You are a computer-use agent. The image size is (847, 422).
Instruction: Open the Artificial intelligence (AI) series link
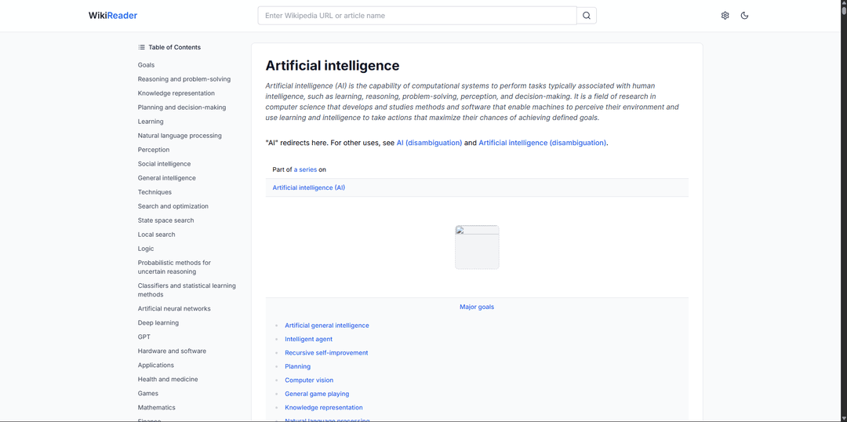308,187
